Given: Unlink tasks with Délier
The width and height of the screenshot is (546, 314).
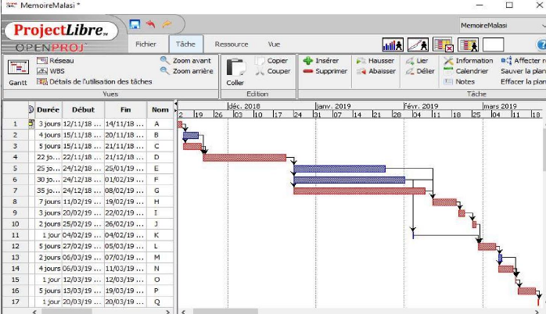Looking at the screenshot, I should coord(420,71).
